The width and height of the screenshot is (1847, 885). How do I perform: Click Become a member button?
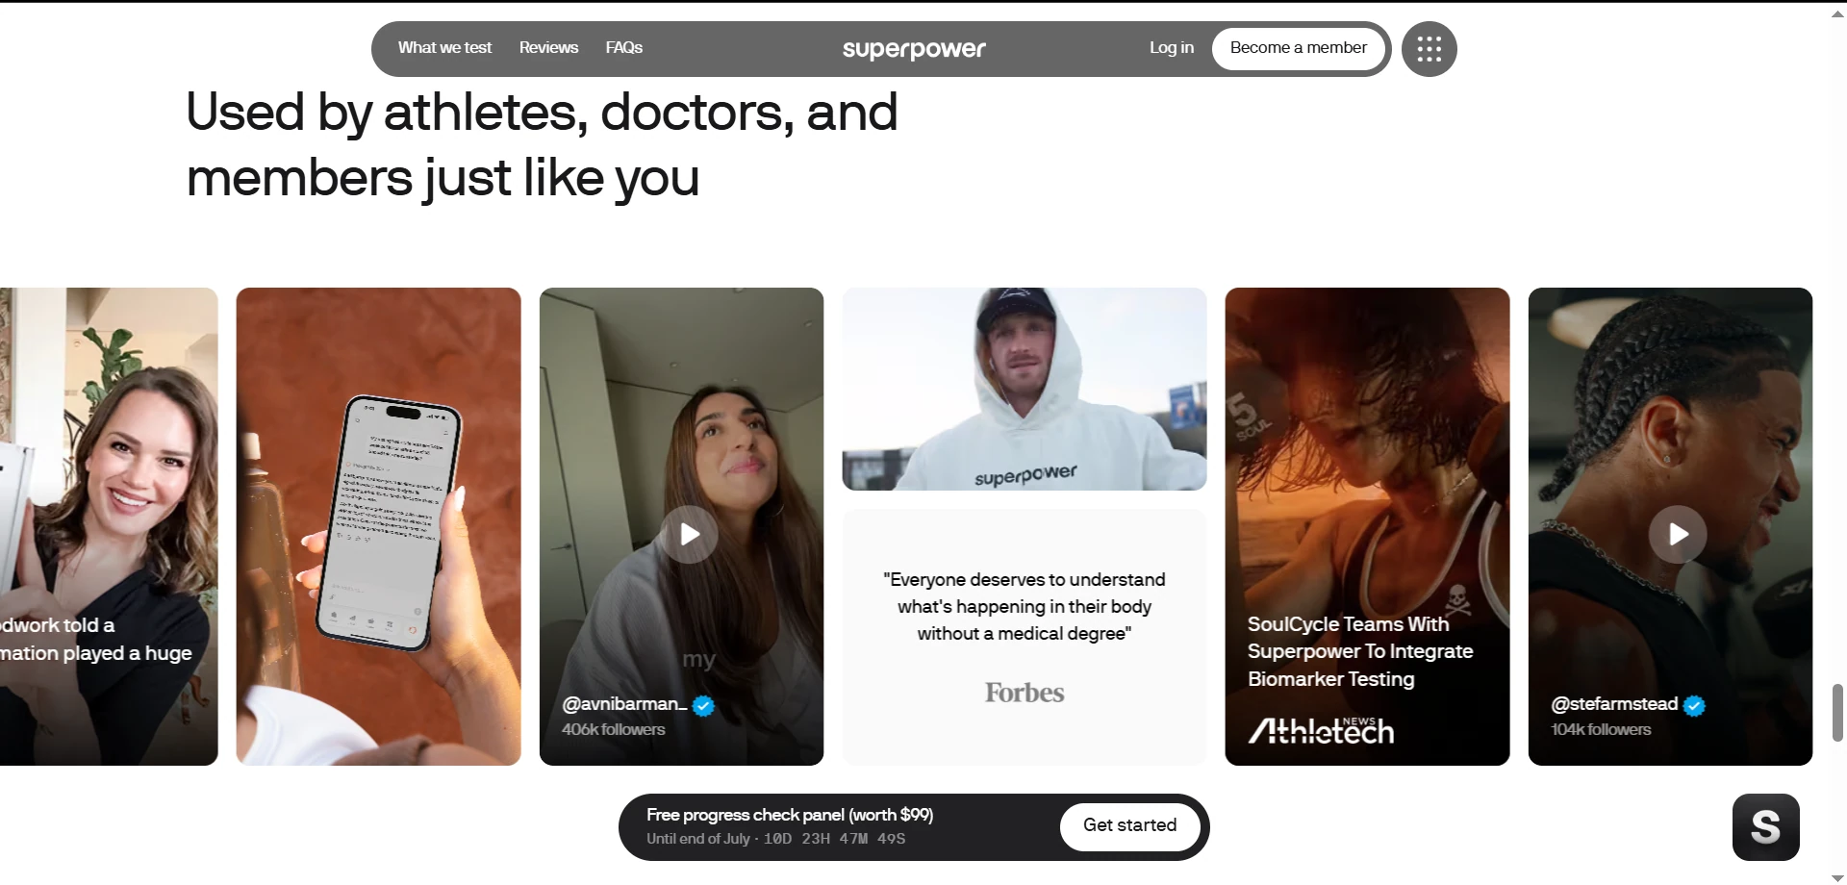[x=1299, y=49]
